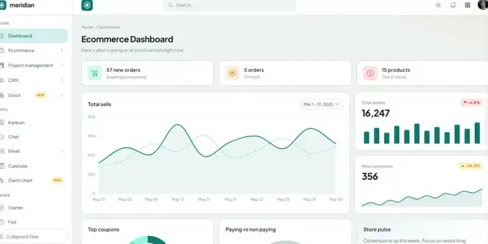
Task: Click the shopping cart new orders icon
Action: [94, 73]
